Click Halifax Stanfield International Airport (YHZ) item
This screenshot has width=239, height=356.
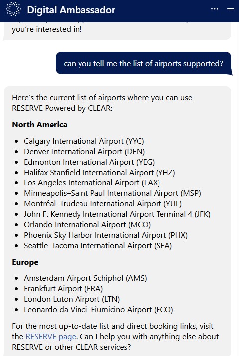point(99,173)
